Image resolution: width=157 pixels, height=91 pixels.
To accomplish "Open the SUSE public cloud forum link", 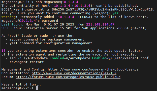I will (x=68, y=77).
